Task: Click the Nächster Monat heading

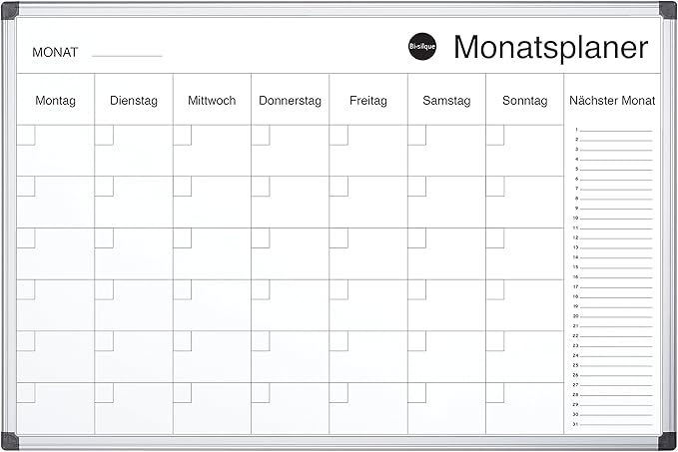Action: coord(612,101)
